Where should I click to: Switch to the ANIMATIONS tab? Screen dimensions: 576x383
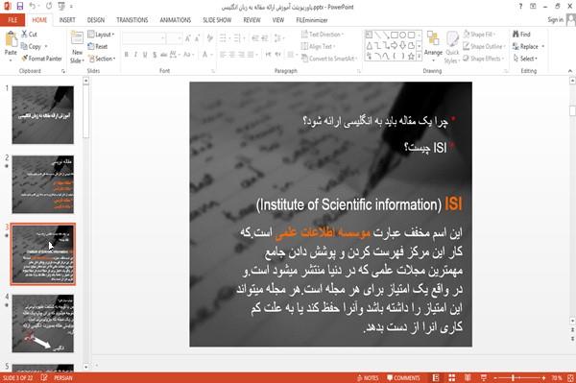point(176,20)
